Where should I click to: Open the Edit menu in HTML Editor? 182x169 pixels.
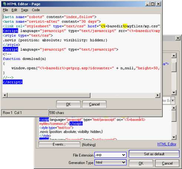[x=14, y=10]
